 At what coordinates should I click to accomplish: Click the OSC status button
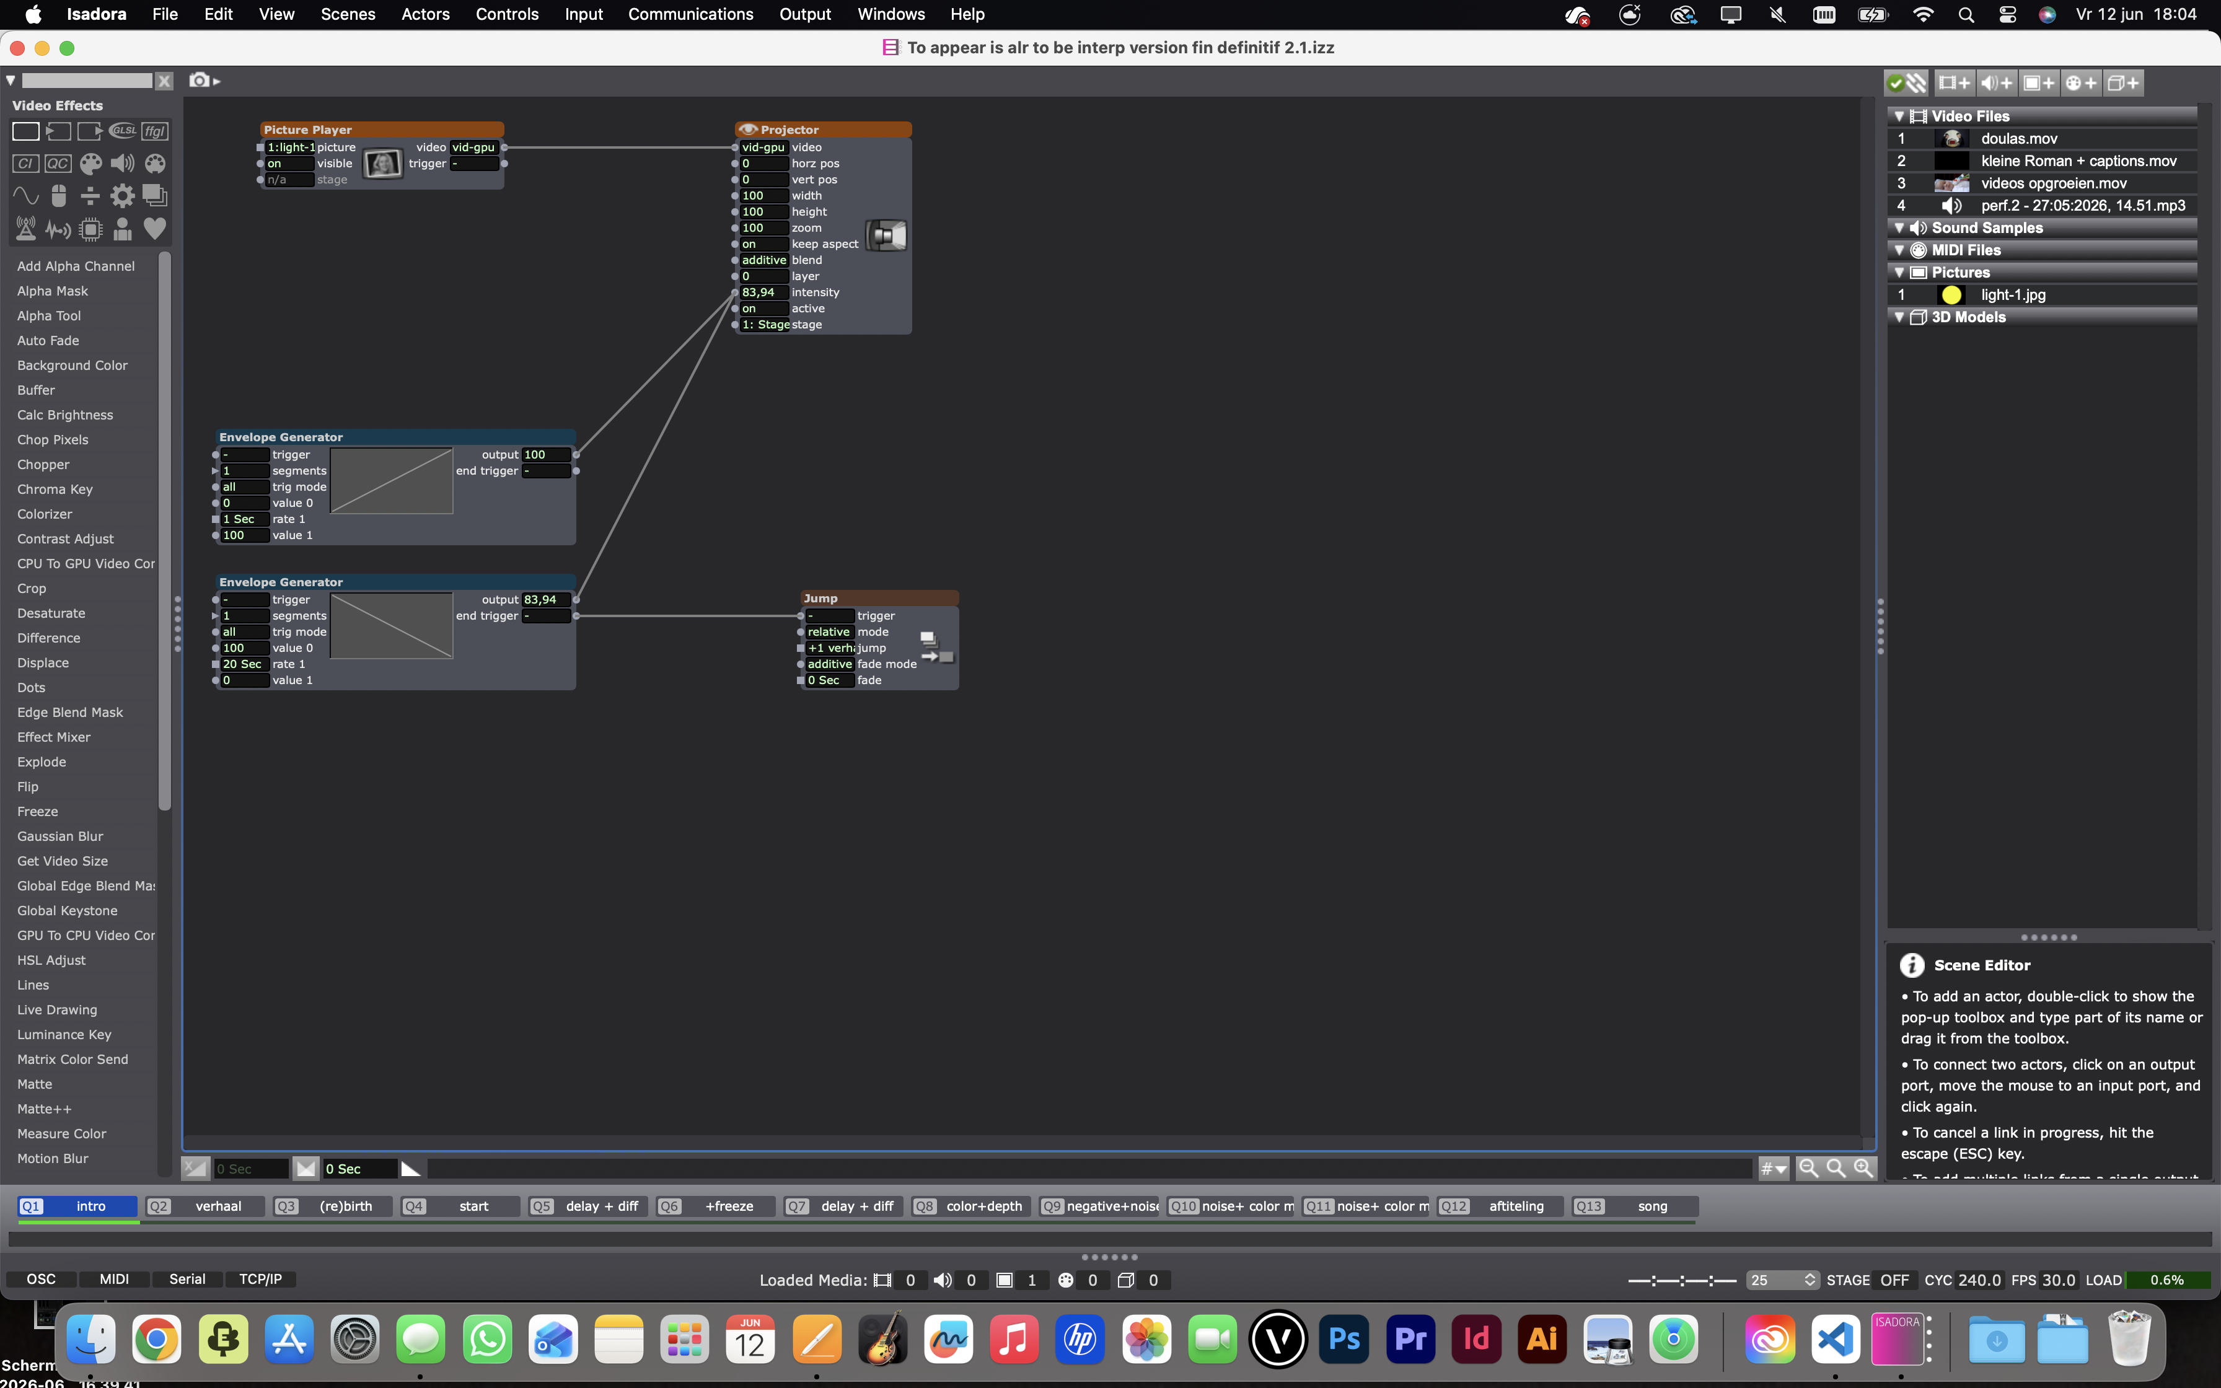click(40, 1279)
